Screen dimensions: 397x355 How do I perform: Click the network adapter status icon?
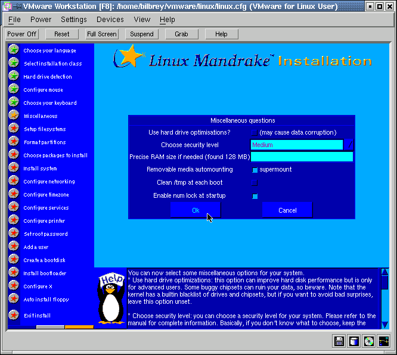(x=384, y=341)
